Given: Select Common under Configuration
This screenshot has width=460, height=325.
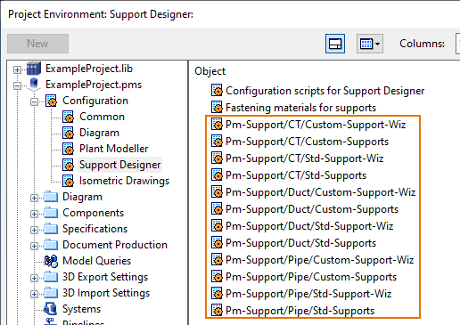Looking at the screenshot, I should [x=102, y=117].
